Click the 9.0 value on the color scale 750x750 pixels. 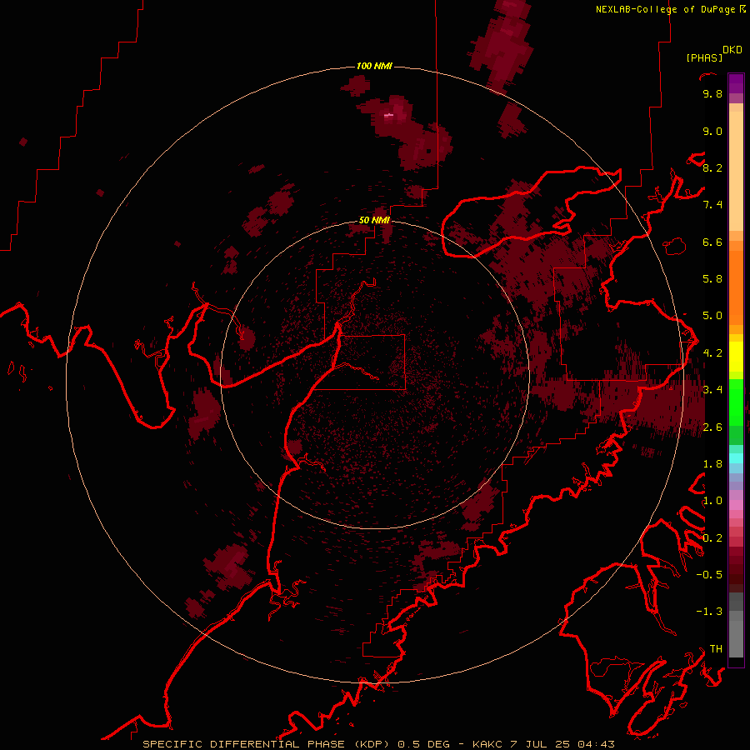[x=712, y=131]
